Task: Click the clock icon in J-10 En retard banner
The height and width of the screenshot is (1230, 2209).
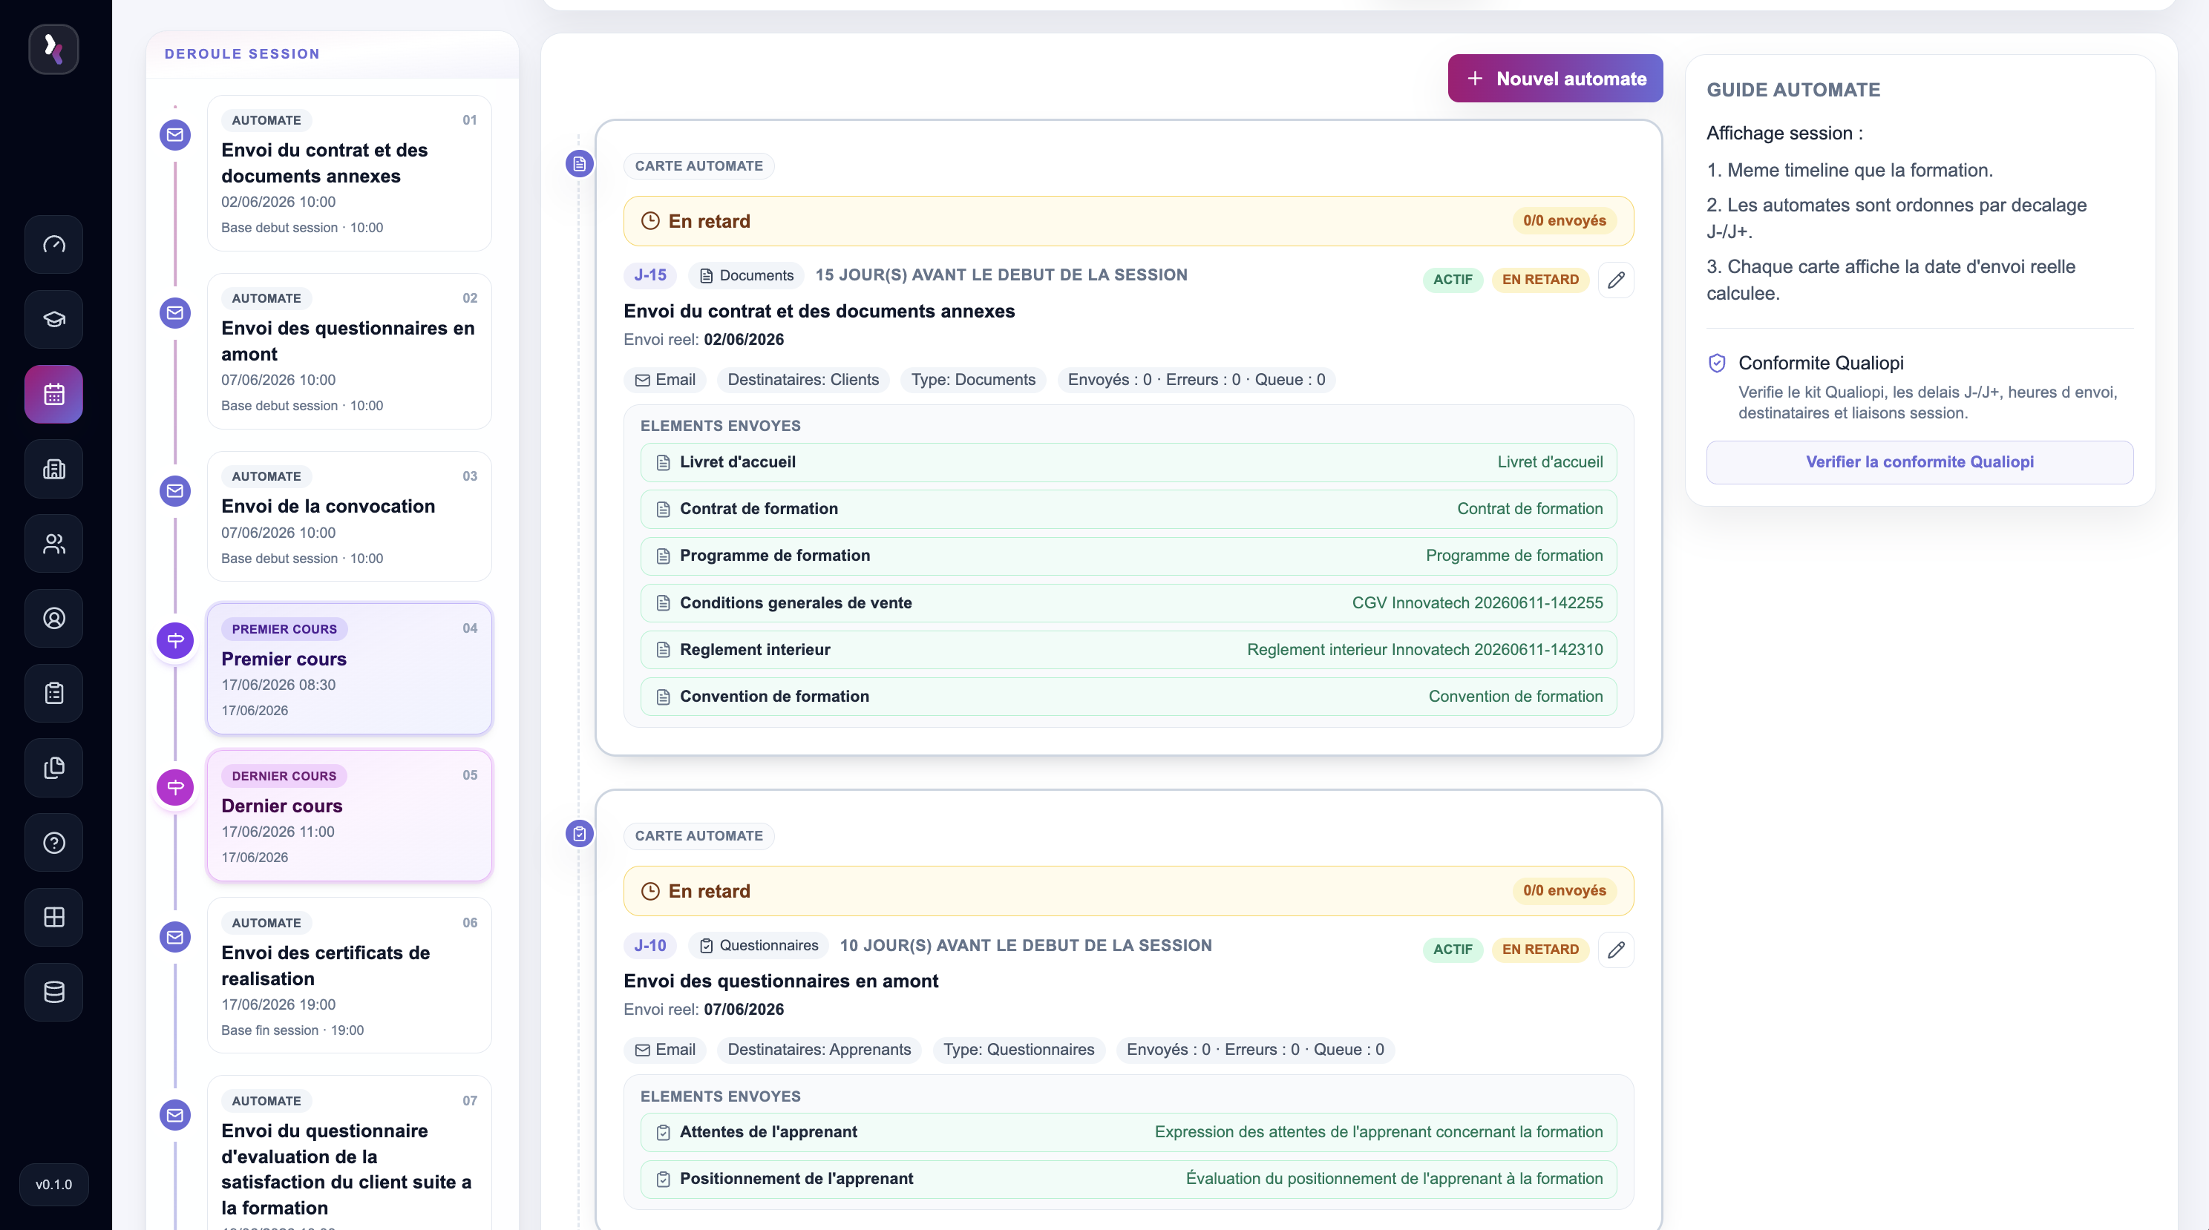Action: click(x=650, y=892)
